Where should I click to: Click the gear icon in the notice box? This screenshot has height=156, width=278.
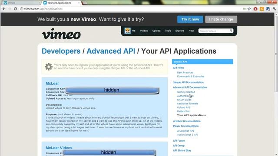click(x=49, y=67)
